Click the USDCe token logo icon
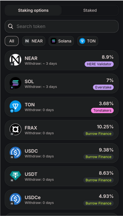Viewport: 123px width, 216px height. click(x=15, y=199)
